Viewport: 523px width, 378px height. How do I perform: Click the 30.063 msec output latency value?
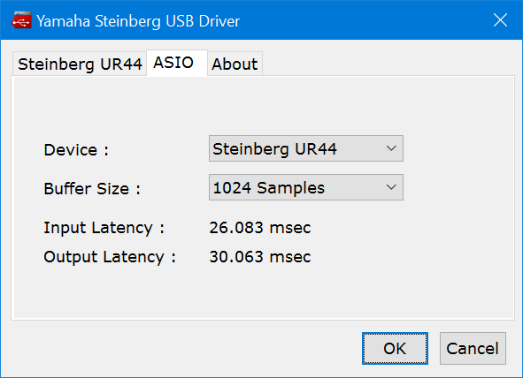point(260,257)
